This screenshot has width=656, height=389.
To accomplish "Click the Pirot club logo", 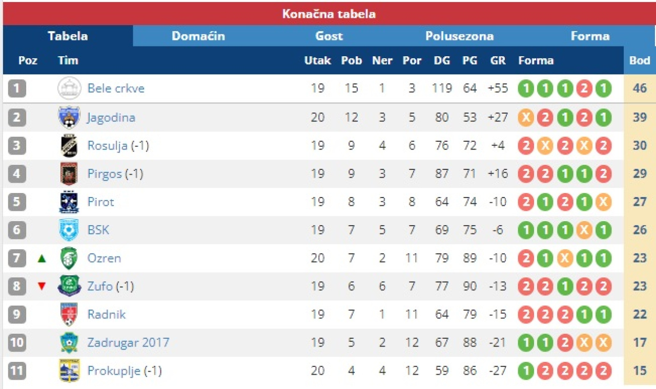I will click(x=69, y=202).
